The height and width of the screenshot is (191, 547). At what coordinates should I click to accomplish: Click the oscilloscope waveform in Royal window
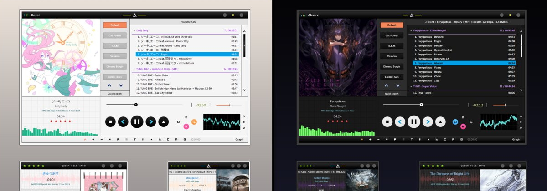(222, 122)
